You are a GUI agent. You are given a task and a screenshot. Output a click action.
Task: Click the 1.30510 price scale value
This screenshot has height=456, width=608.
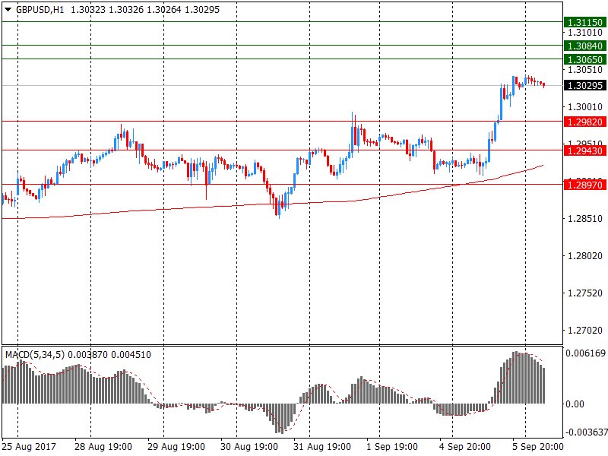pyautogui.click(x=585, y=70)
